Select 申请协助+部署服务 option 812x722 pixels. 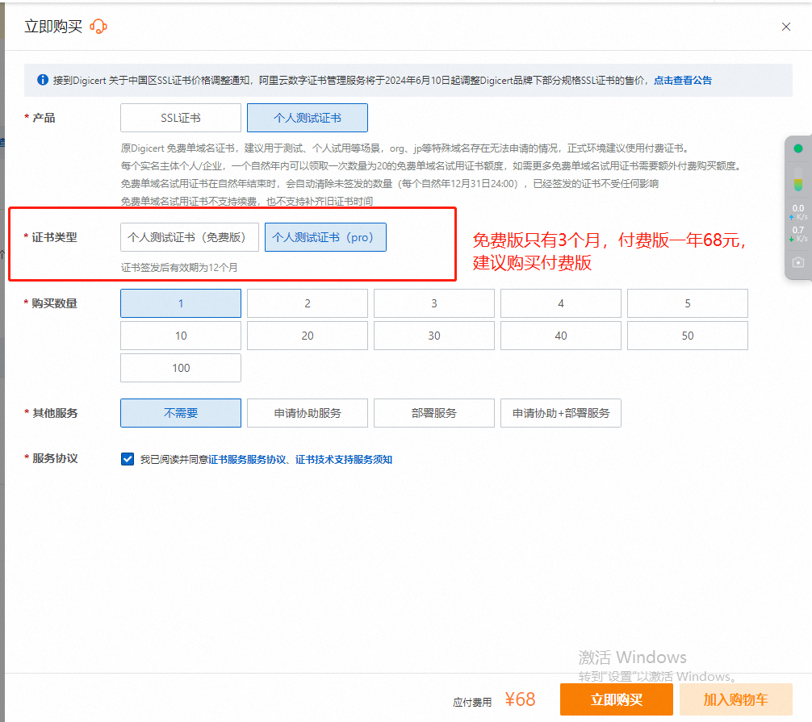pos(561,413)
